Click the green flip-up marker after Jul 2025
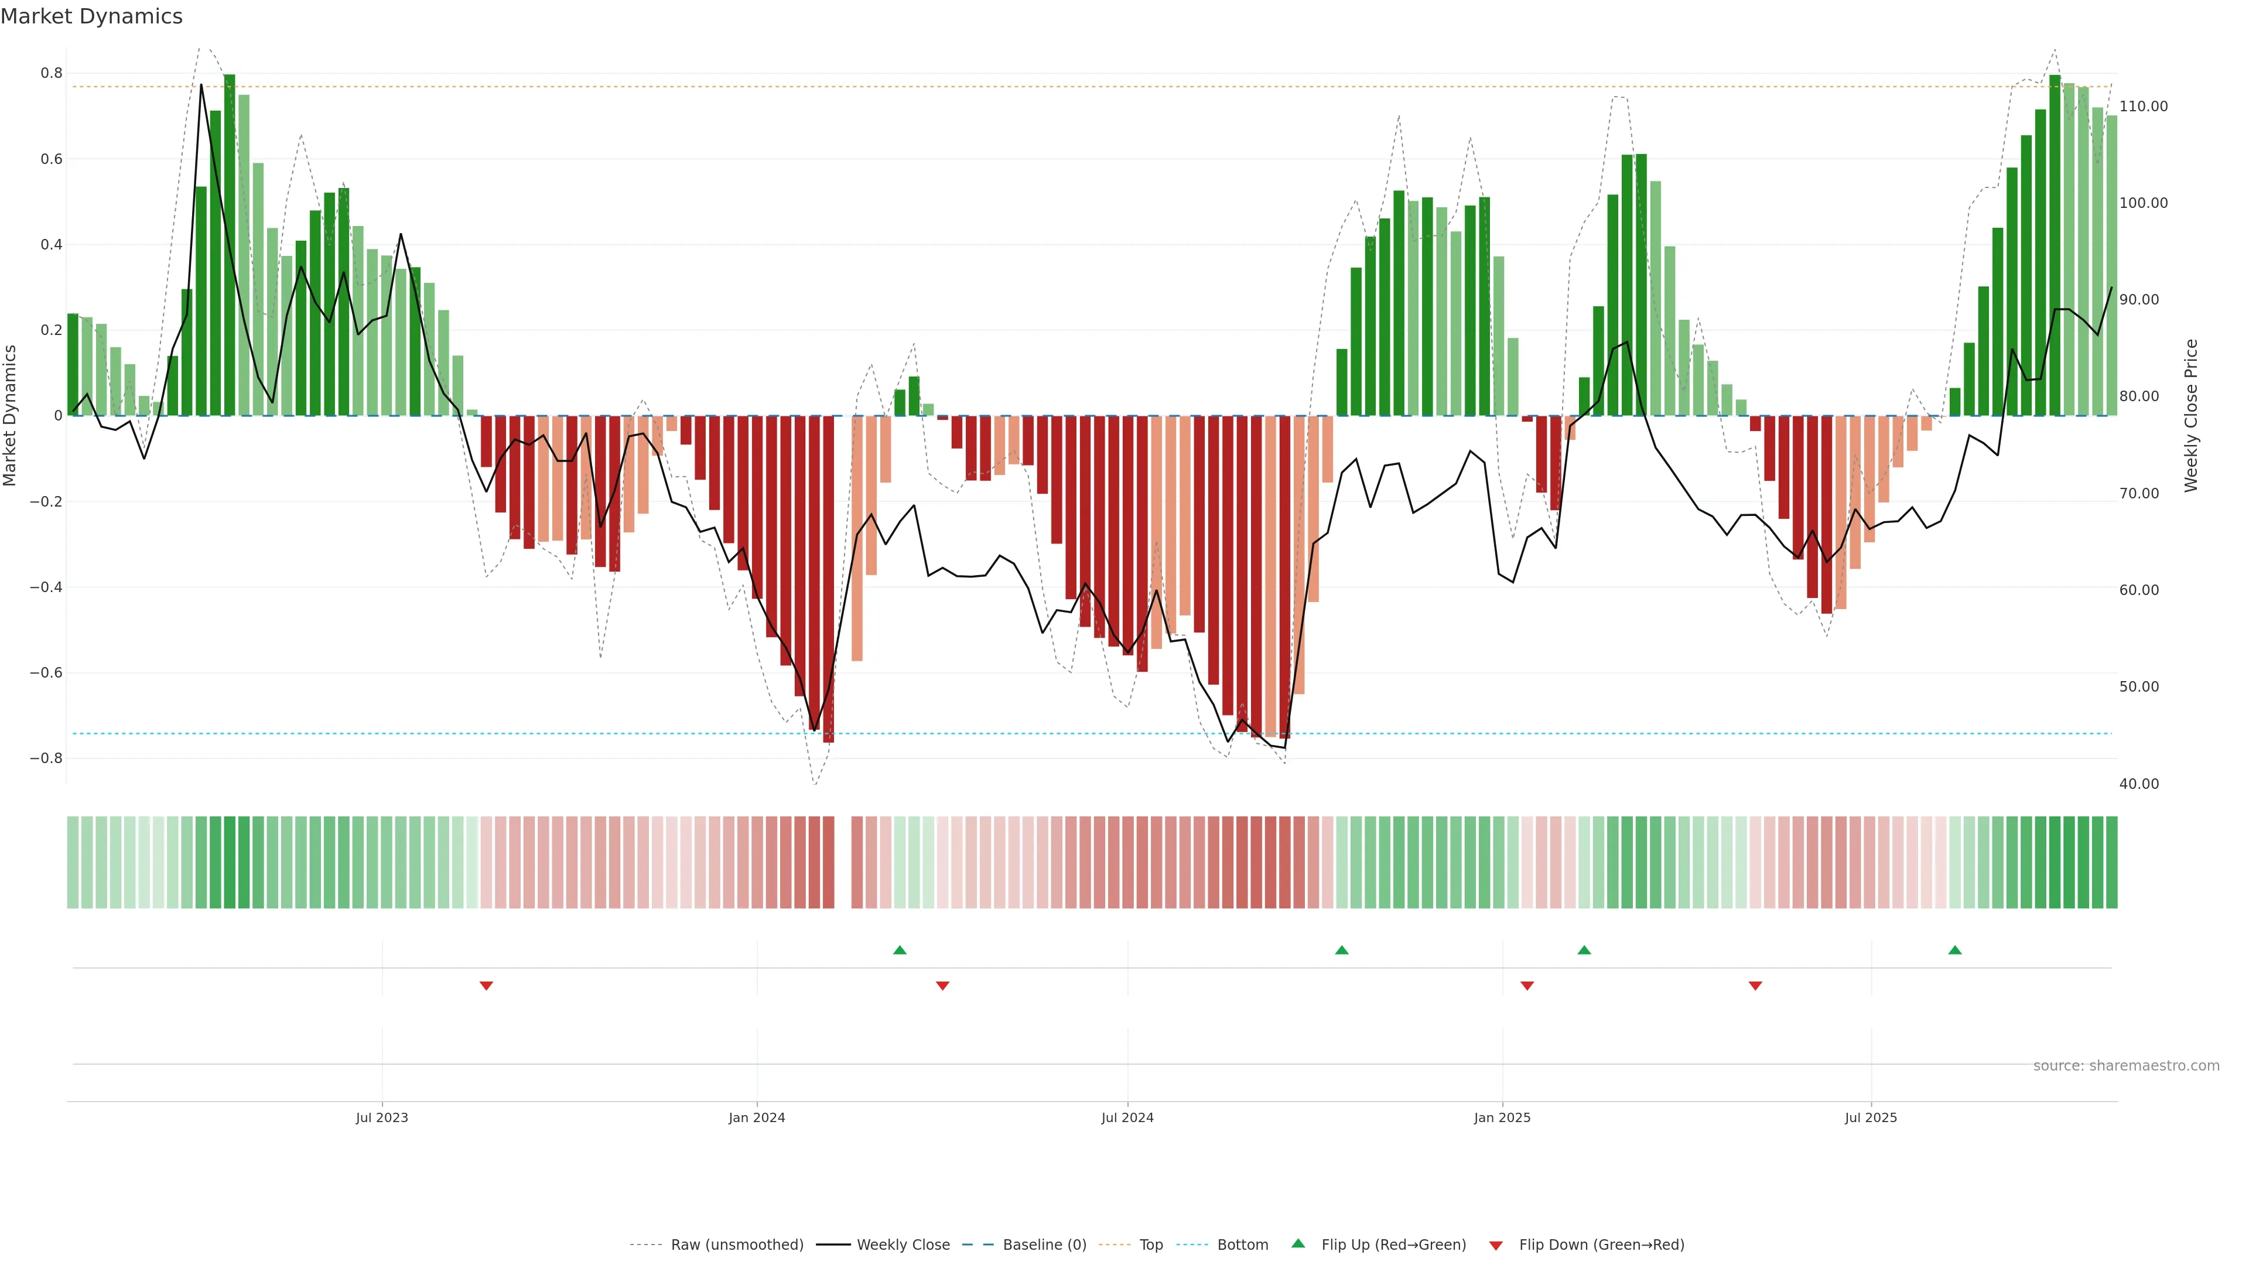This screenshot has width=2249, height=1265. [1955, 950]
